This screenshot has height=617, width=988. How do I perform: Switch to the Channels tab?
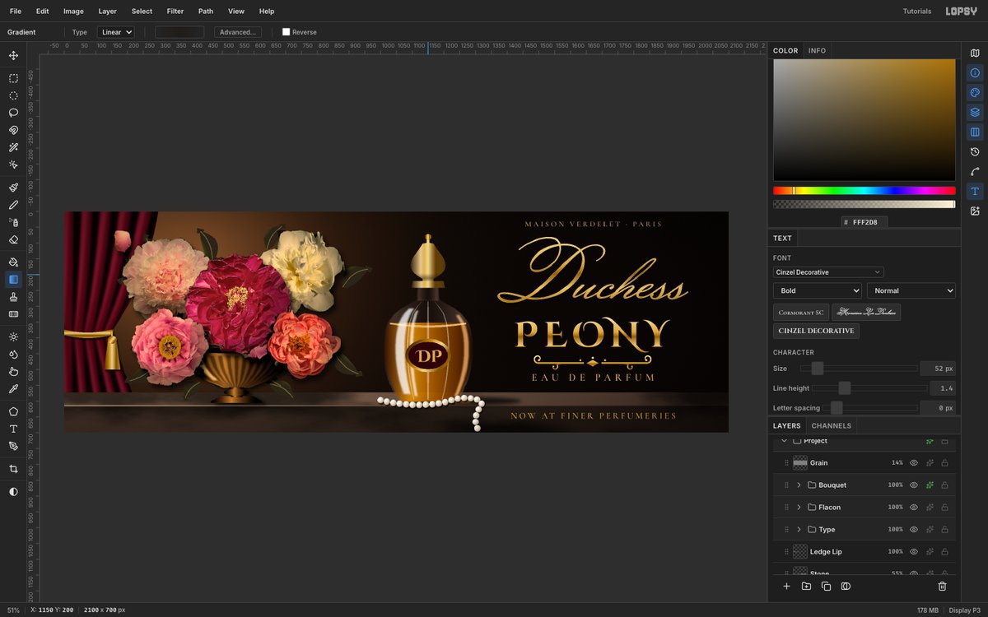[x=832, y=426]
